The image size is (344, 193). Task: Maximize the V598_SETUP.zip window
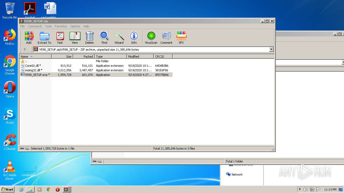(x=267, y=21)
